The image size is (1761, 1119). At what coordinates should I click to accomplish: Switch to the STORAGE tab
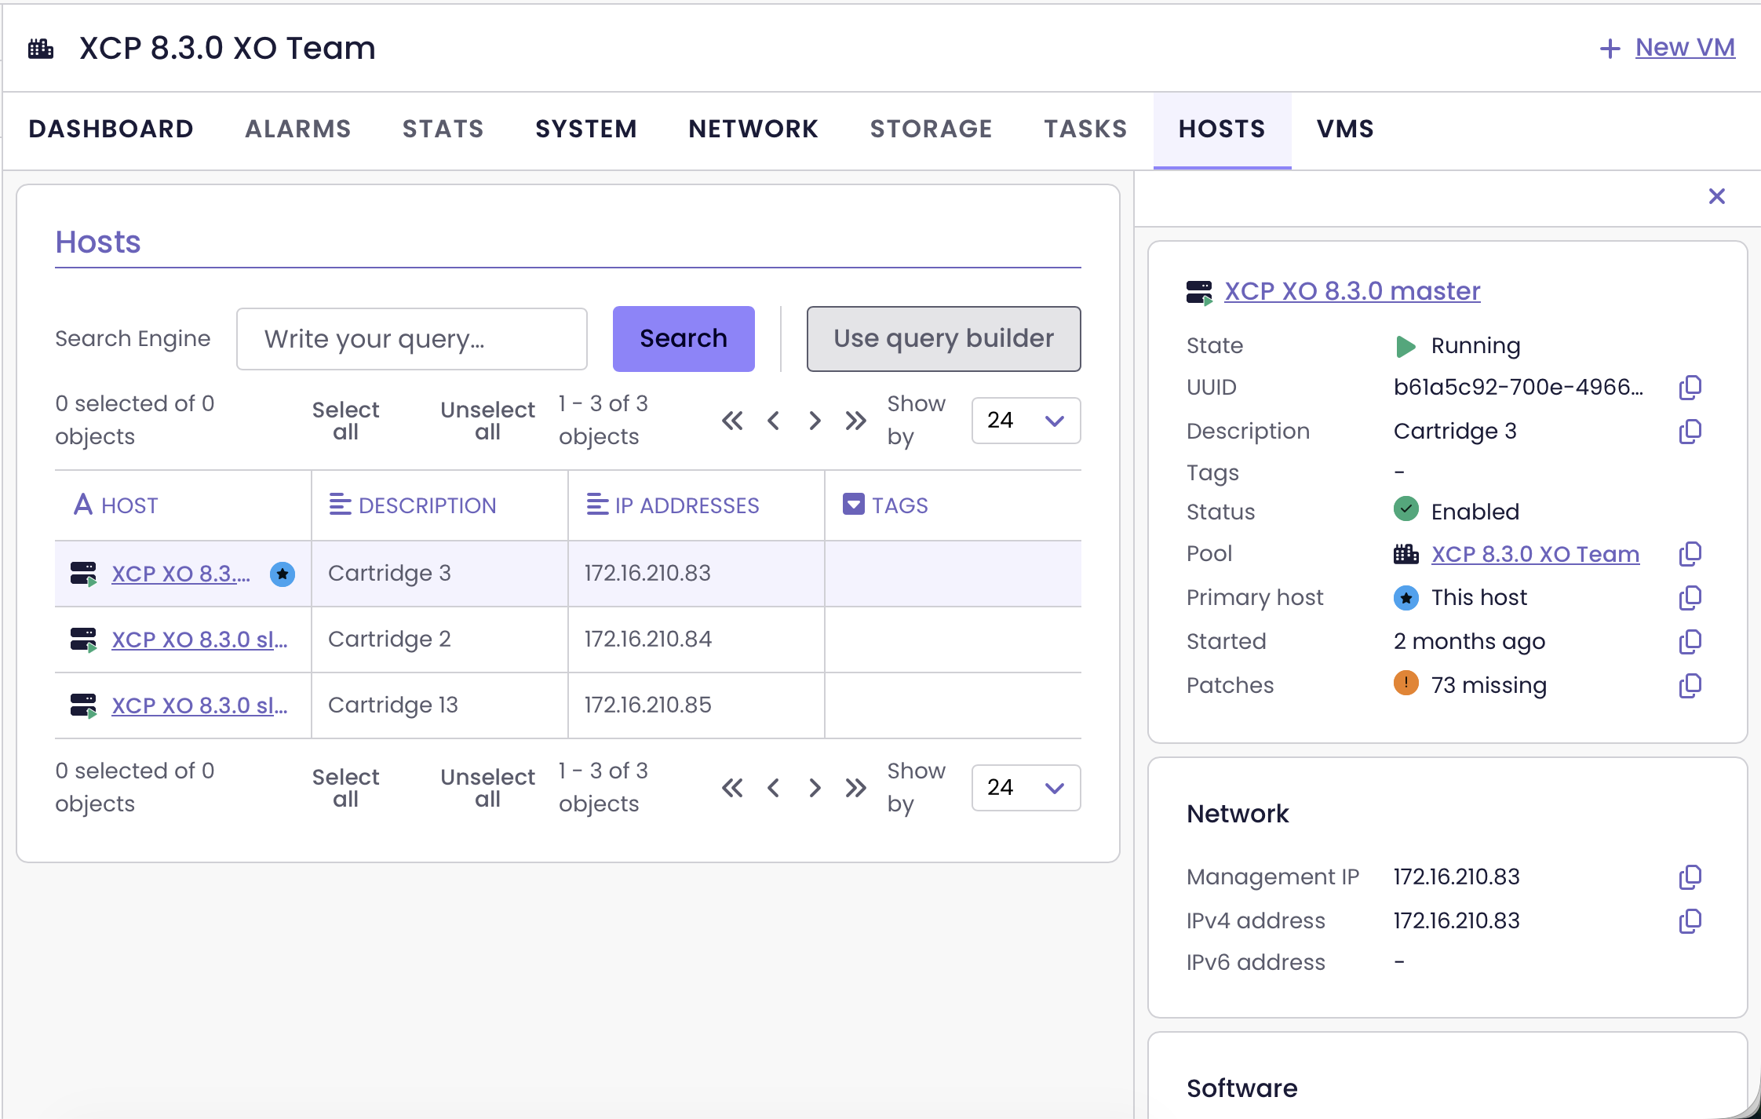click(x=931, y=129)
